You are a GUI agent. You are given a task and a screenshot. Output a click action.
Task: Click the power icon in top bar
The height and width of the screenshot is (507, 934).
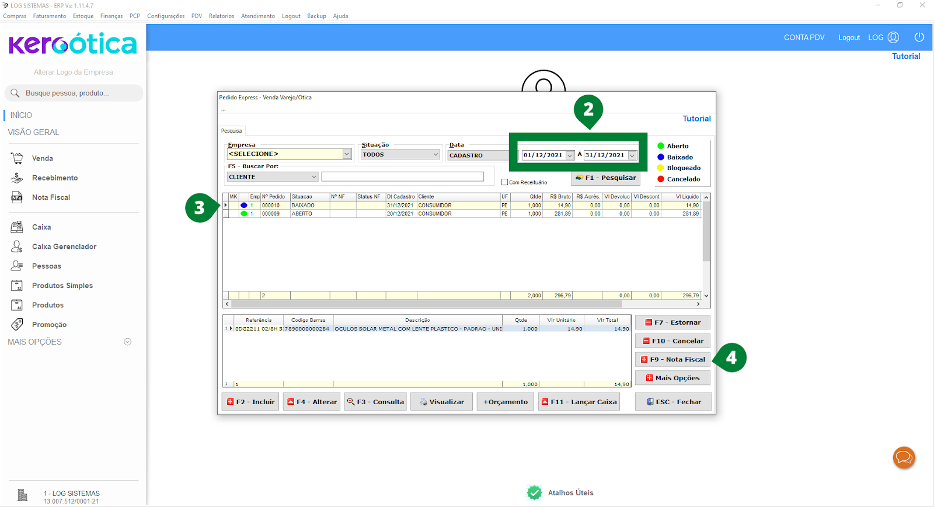tap(919, 37)
